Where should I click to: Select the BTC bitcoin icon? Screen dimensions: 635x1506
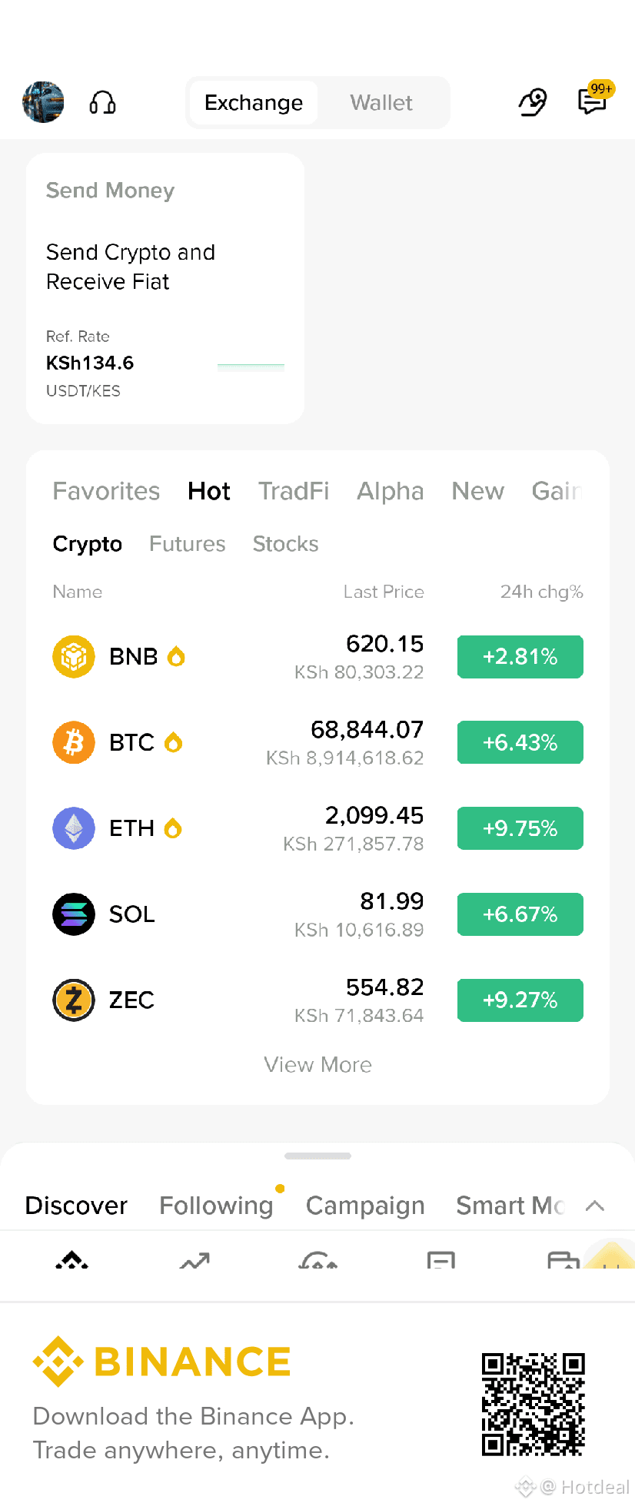74,742
